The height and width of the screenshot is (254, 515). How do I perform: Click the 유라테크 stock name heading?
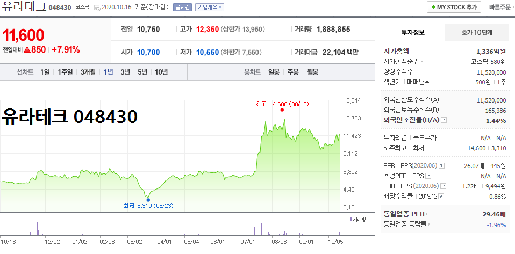(x=23, y=7)
